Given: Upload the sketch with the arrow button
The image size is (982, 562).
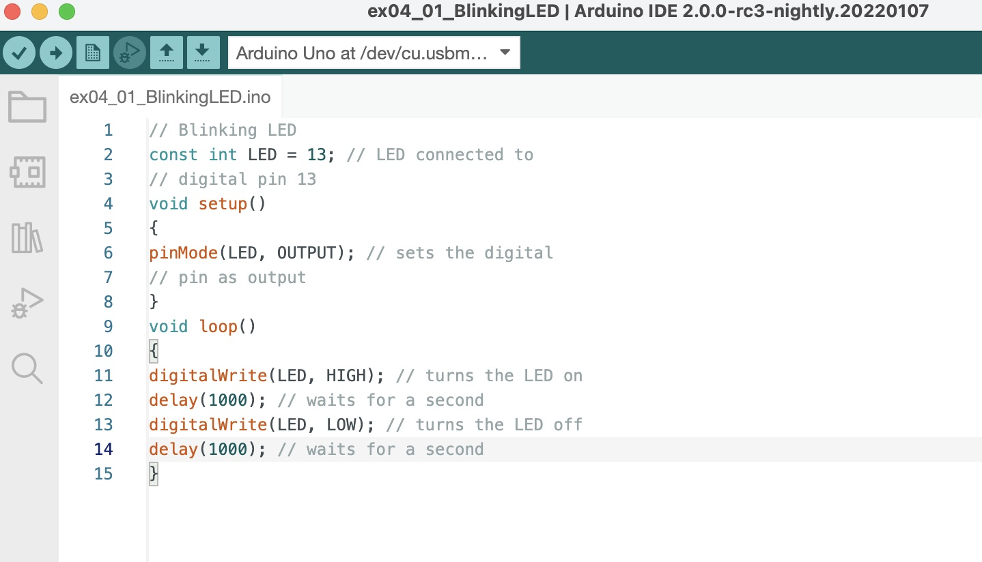Looking at the screenshot, I should (56, 53).
